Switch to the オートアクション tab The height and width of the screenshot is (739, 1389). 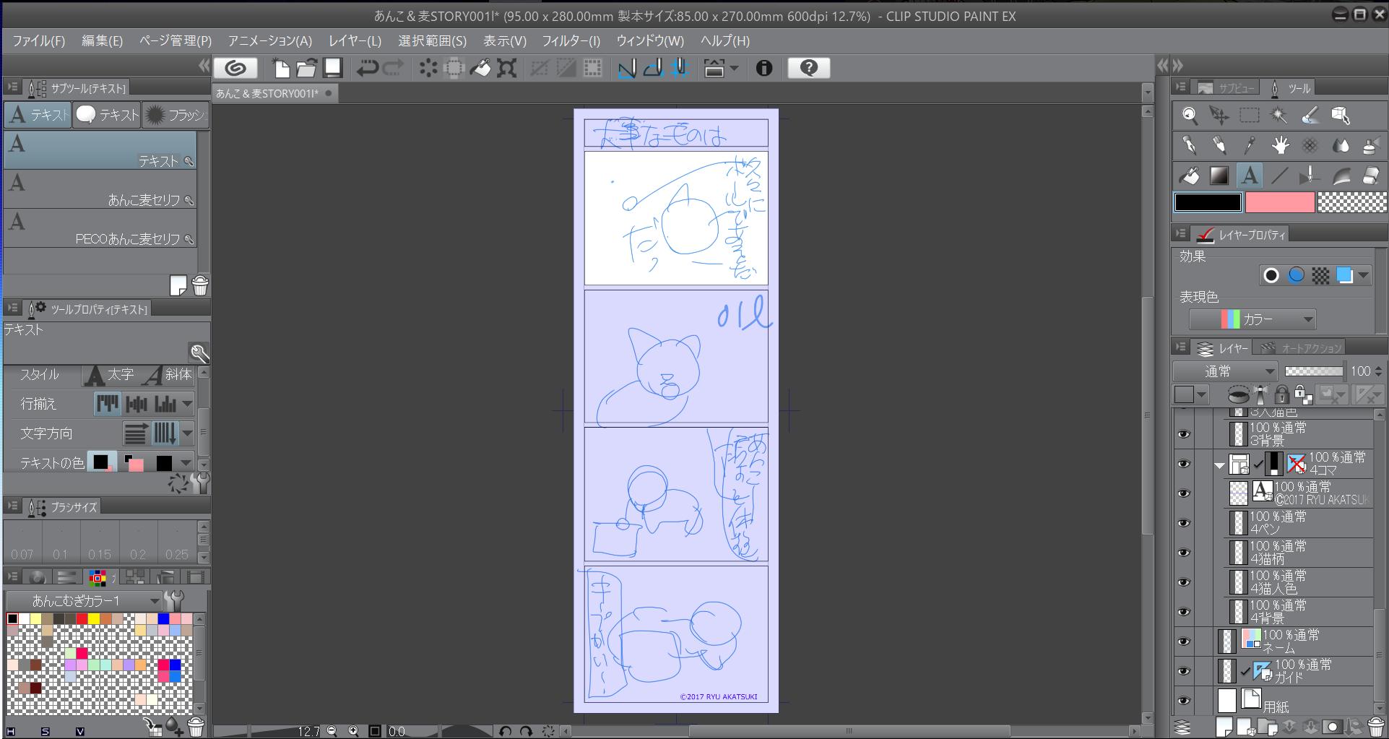(x=1301, y=348)
